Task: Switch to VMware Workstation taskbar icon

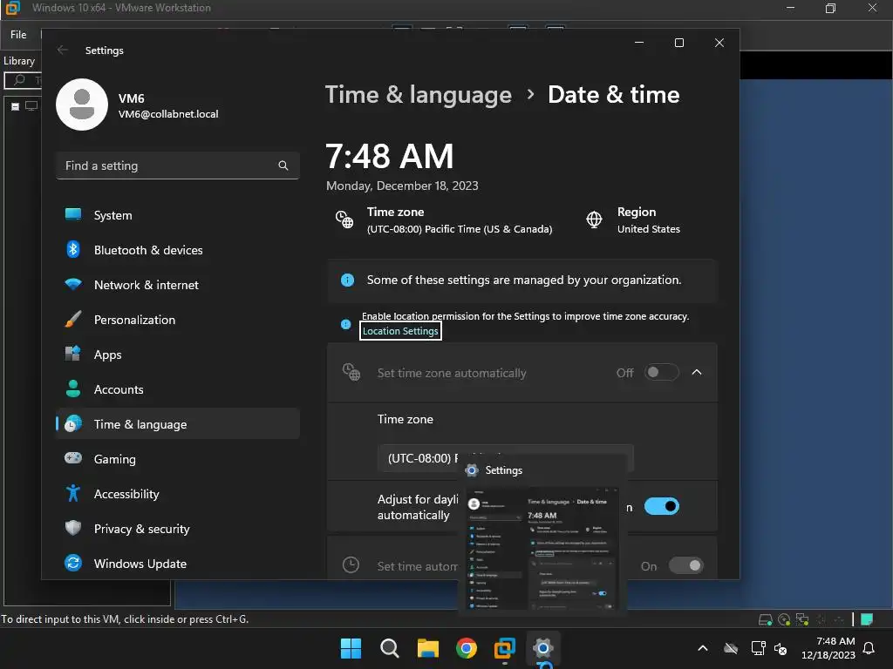Action: tap(505, 648)
